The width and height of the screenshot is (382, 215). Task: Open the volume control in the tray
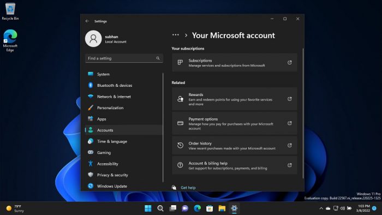click(x=343, y=208)
